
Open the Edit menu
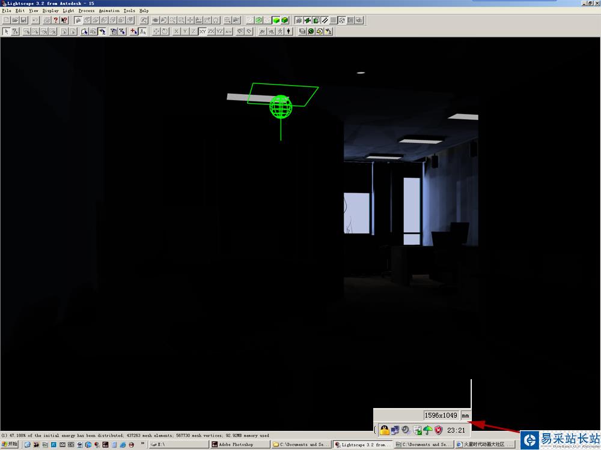(20, 11)
